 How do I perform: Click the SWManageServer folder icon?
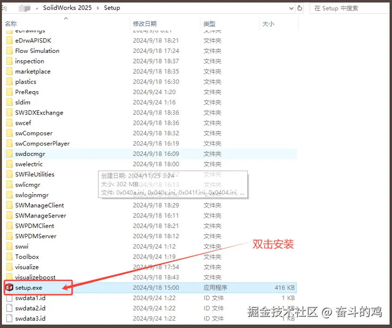coord(9,216)
